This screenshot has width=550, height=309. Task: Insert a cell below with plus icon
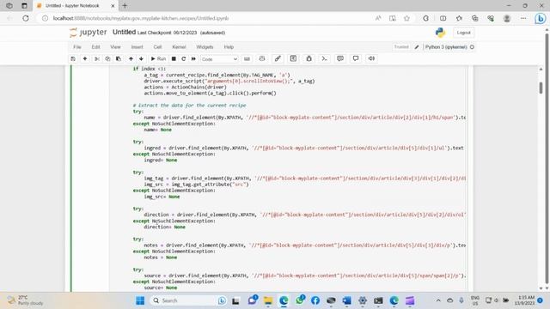pyautogui.click(x=85, y=59)
